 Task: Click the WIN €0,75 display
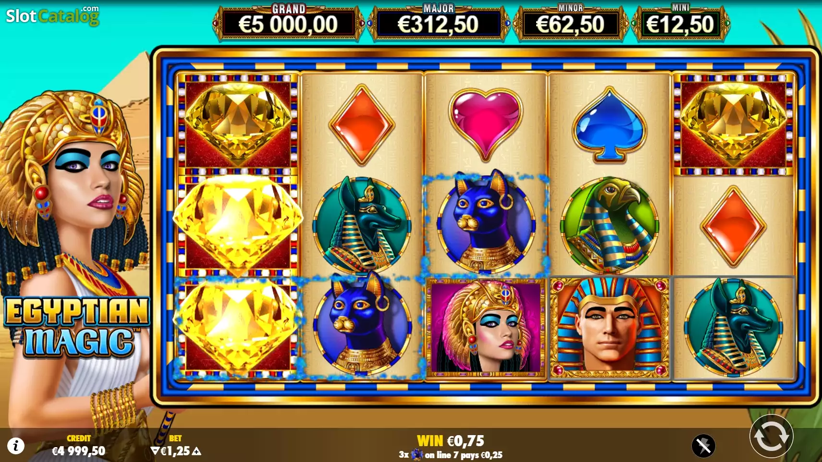(x=451, y=440)
